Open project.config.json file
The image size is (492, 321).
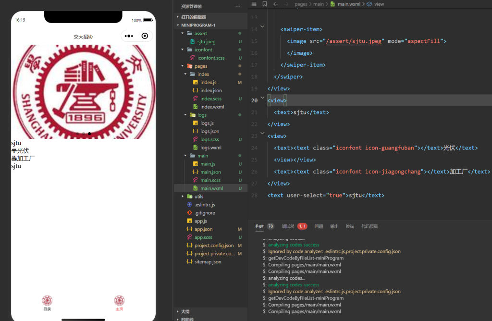pyautogui.click(x=214, y=246)
